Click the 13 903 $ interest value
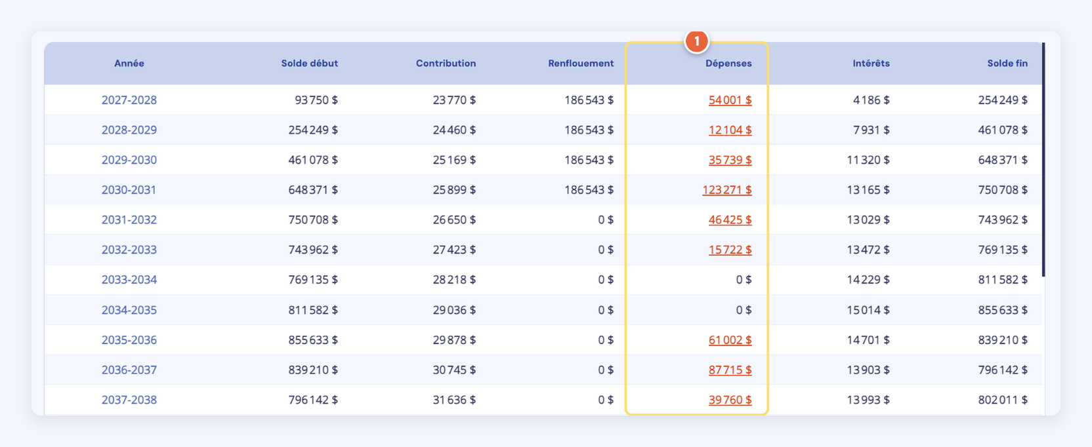The width and height of the screenshot is (1092, 447). click(x=868, y=370)
